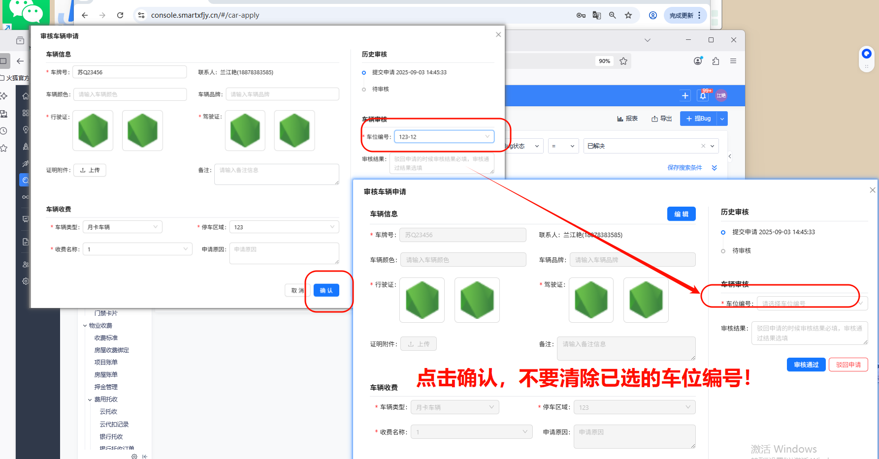Click the Chrome translate page icon
Screen dimensions: 879x459
[x=597, y=15]
